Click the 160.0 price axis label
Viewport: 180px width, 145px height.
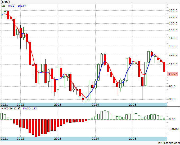(x=173, y=23)
